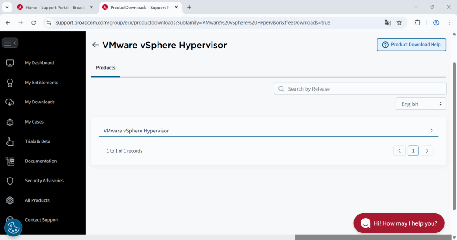Image resolution: width=457 pixels, height=240 pixels.
Task: Expand the VMware vSphere Hypervisor row chevron
Action: point(431,131)
